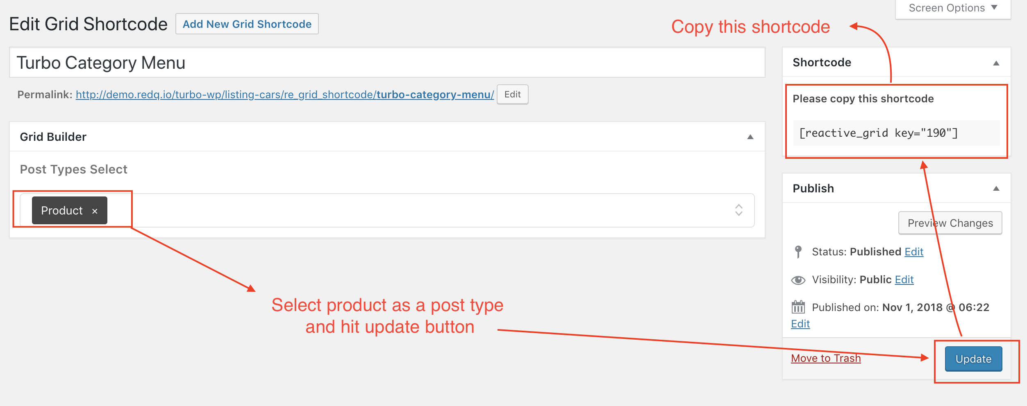Viewport: 1027px width, 406px height.
Task: Select the reactive_grid shortcode text
Action: pos(878,133)
